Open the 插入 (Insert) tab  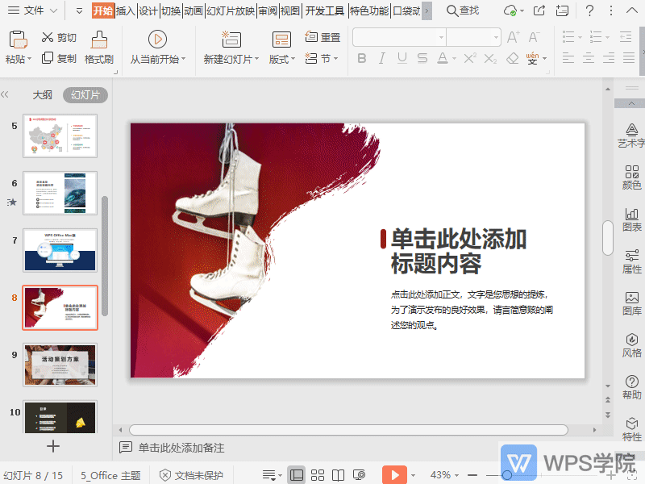pos(126,10)
